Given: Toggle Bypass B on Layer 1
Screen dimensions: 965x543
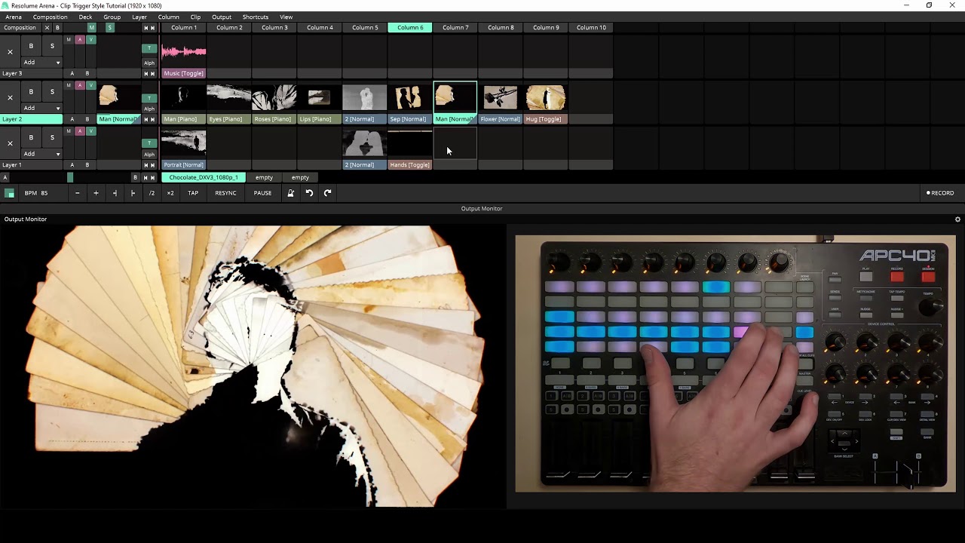Looking at the screenshot, I should [31, 138].
